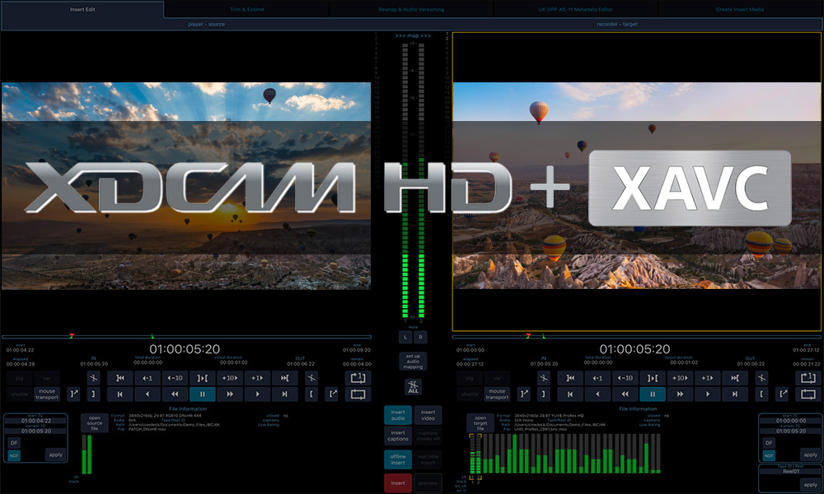Rewind the recorder target player

(625, 394)
